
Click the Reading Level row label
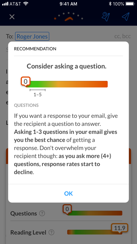pos(28,233)
